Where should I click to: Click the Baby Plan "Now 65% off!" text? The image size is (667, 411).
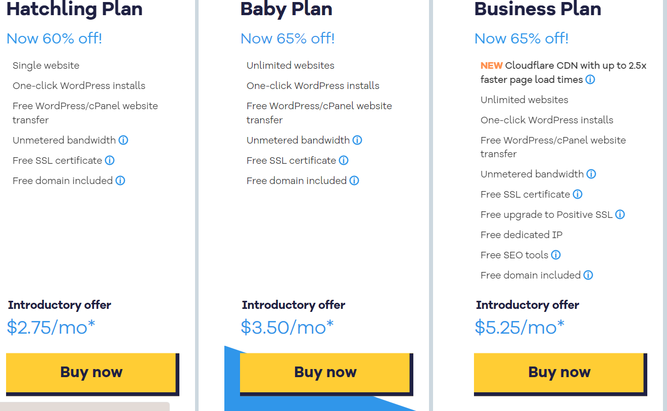[x=288, y=38]
